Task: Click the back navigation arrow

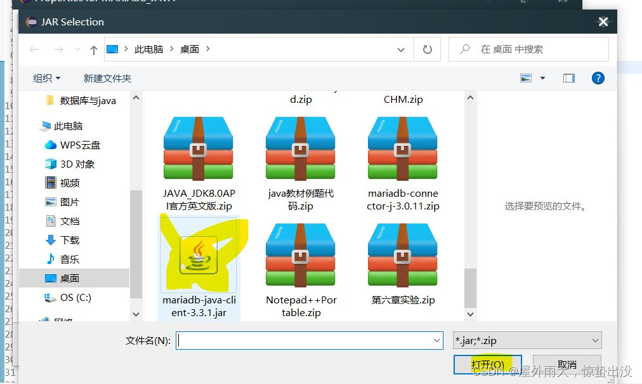Action: [x=34, y=49]
